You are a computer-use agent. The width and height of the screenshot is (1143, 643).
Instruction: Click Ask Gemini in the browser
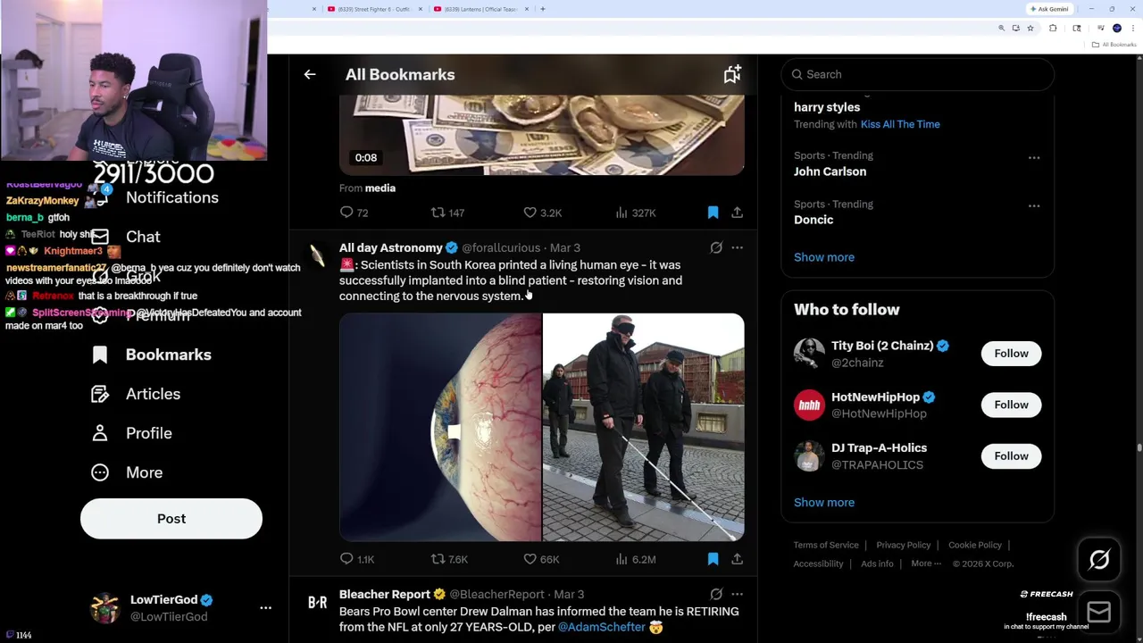tap(1049, 9)
